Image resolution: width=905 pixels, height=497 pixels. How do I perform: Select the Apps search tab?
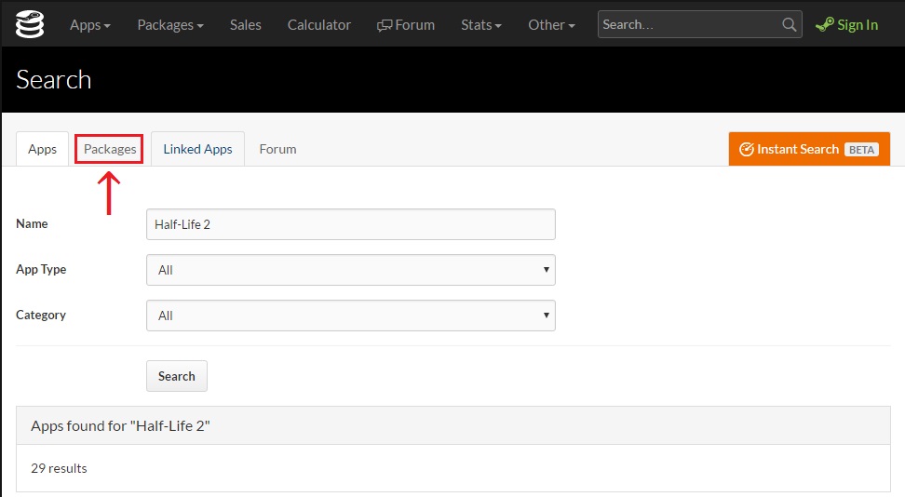click(43, 149)
